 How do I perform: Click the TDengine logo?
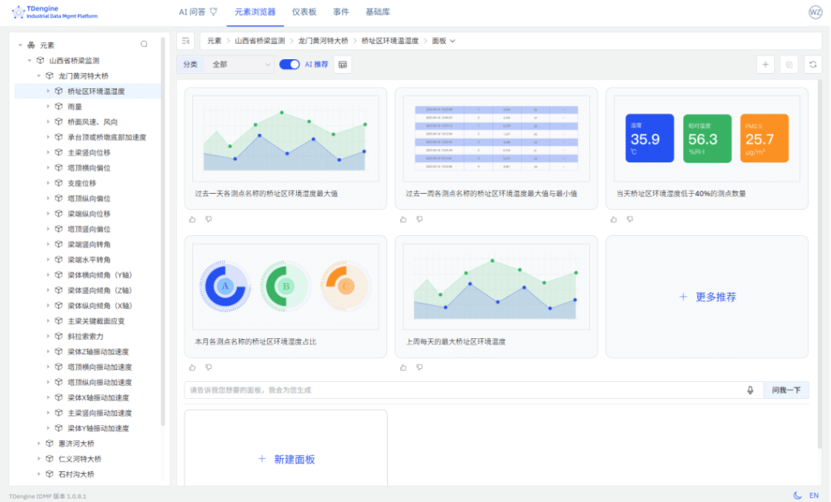pyautogui.click(x=54, y=11)
